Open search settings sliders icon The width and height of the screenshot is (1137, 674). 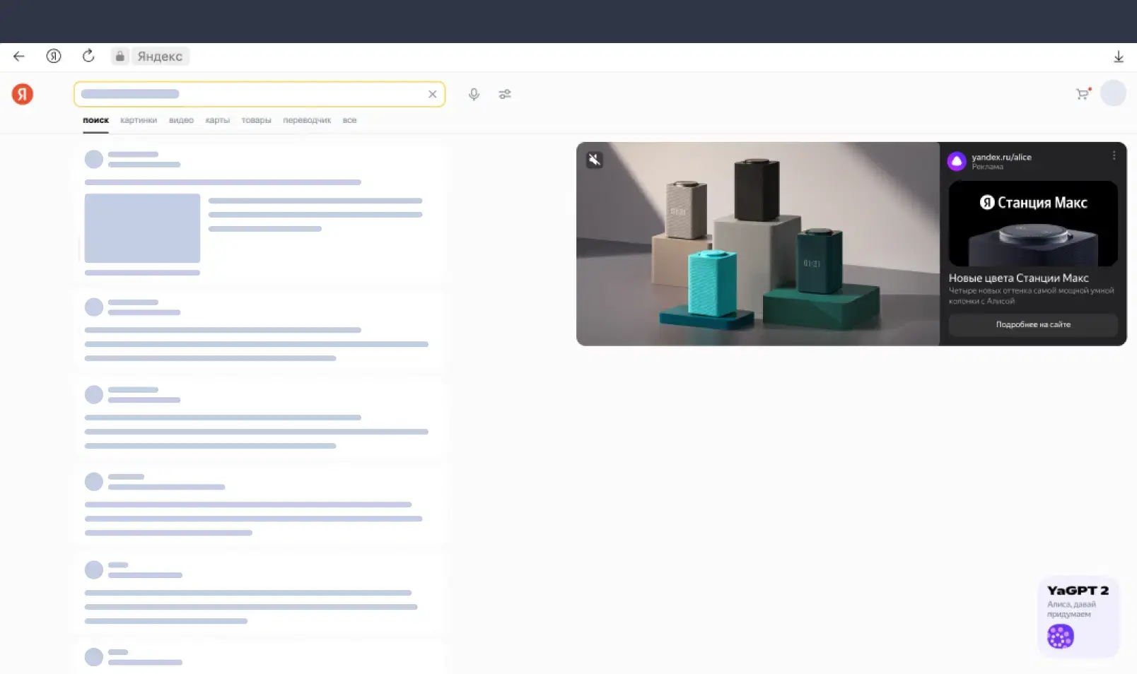click(505, 94)
